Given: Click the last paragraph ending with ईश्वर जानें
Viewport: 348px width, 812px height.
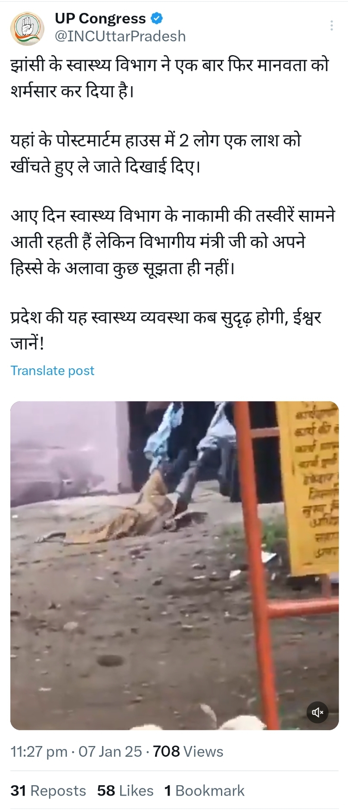Looking at the screenshot, I should tap(166, 331).
